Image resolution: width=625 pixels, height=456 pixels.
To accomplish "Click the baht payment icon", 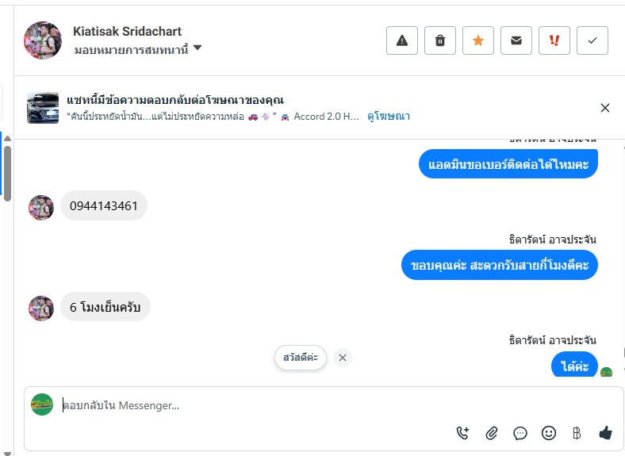I will pos(577,433).
